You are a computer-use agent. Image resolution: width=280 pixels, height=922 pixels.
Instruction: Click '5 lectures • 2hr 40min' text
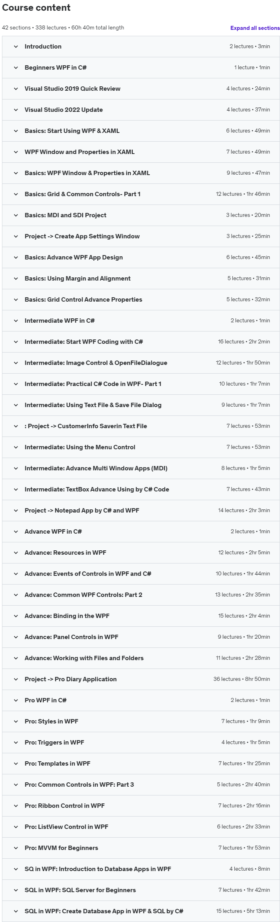243,785
